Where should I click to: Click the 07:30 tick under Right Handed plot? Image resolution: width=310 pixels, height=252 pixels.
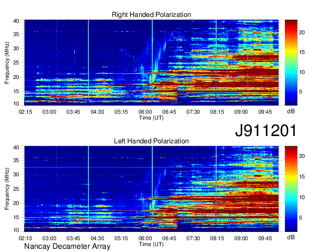point(193,112)
